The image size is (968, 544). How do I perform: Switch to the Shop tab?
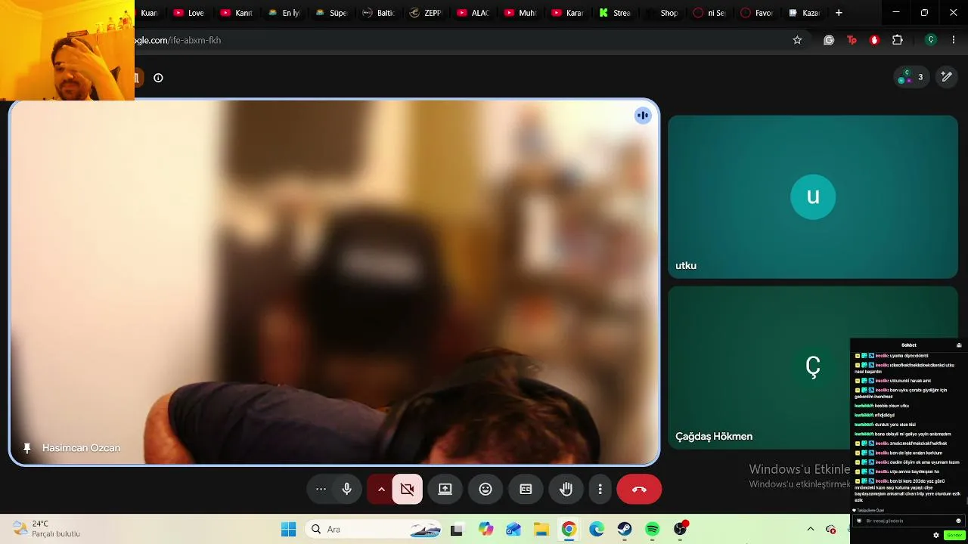tap(662, 13)
